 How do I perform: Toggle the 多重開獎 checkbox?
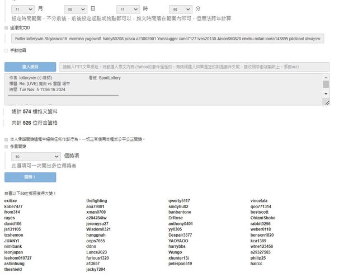pos(6,146)
